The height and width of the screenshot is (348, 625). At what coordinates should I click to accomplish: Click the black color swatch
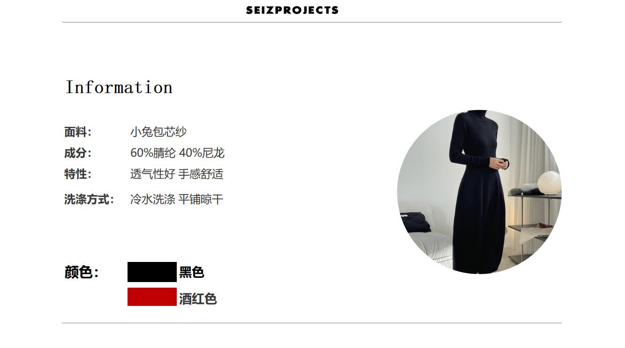(x=152, y=272)
